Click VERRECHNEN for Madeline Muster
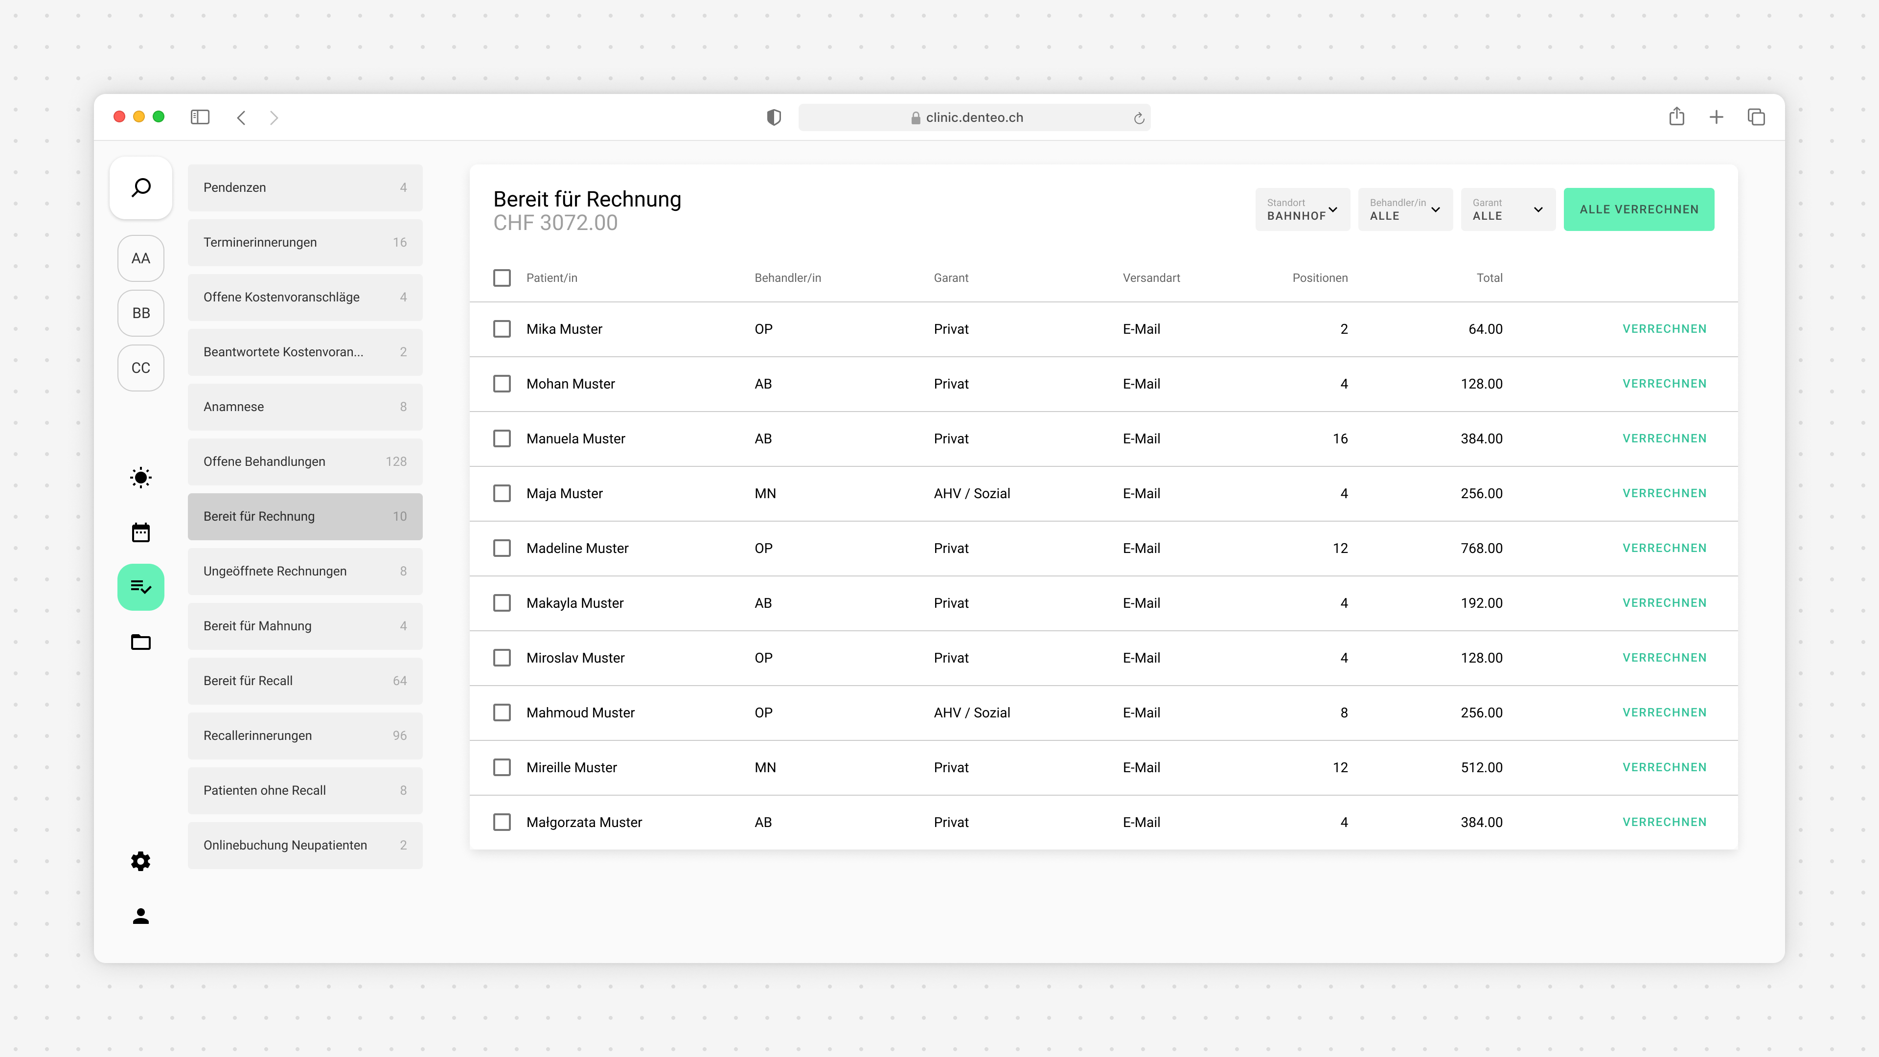Screen dimensions: 1879x1057 [x=1664, y=548]
